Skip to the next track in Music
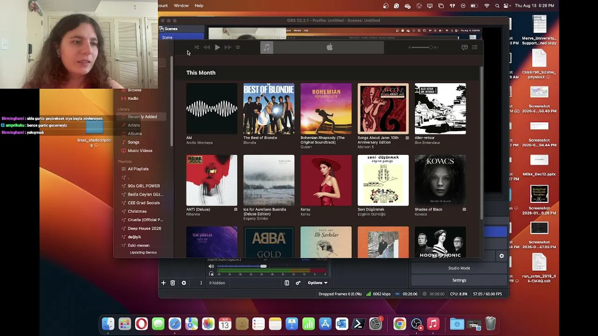 point(228,47)
